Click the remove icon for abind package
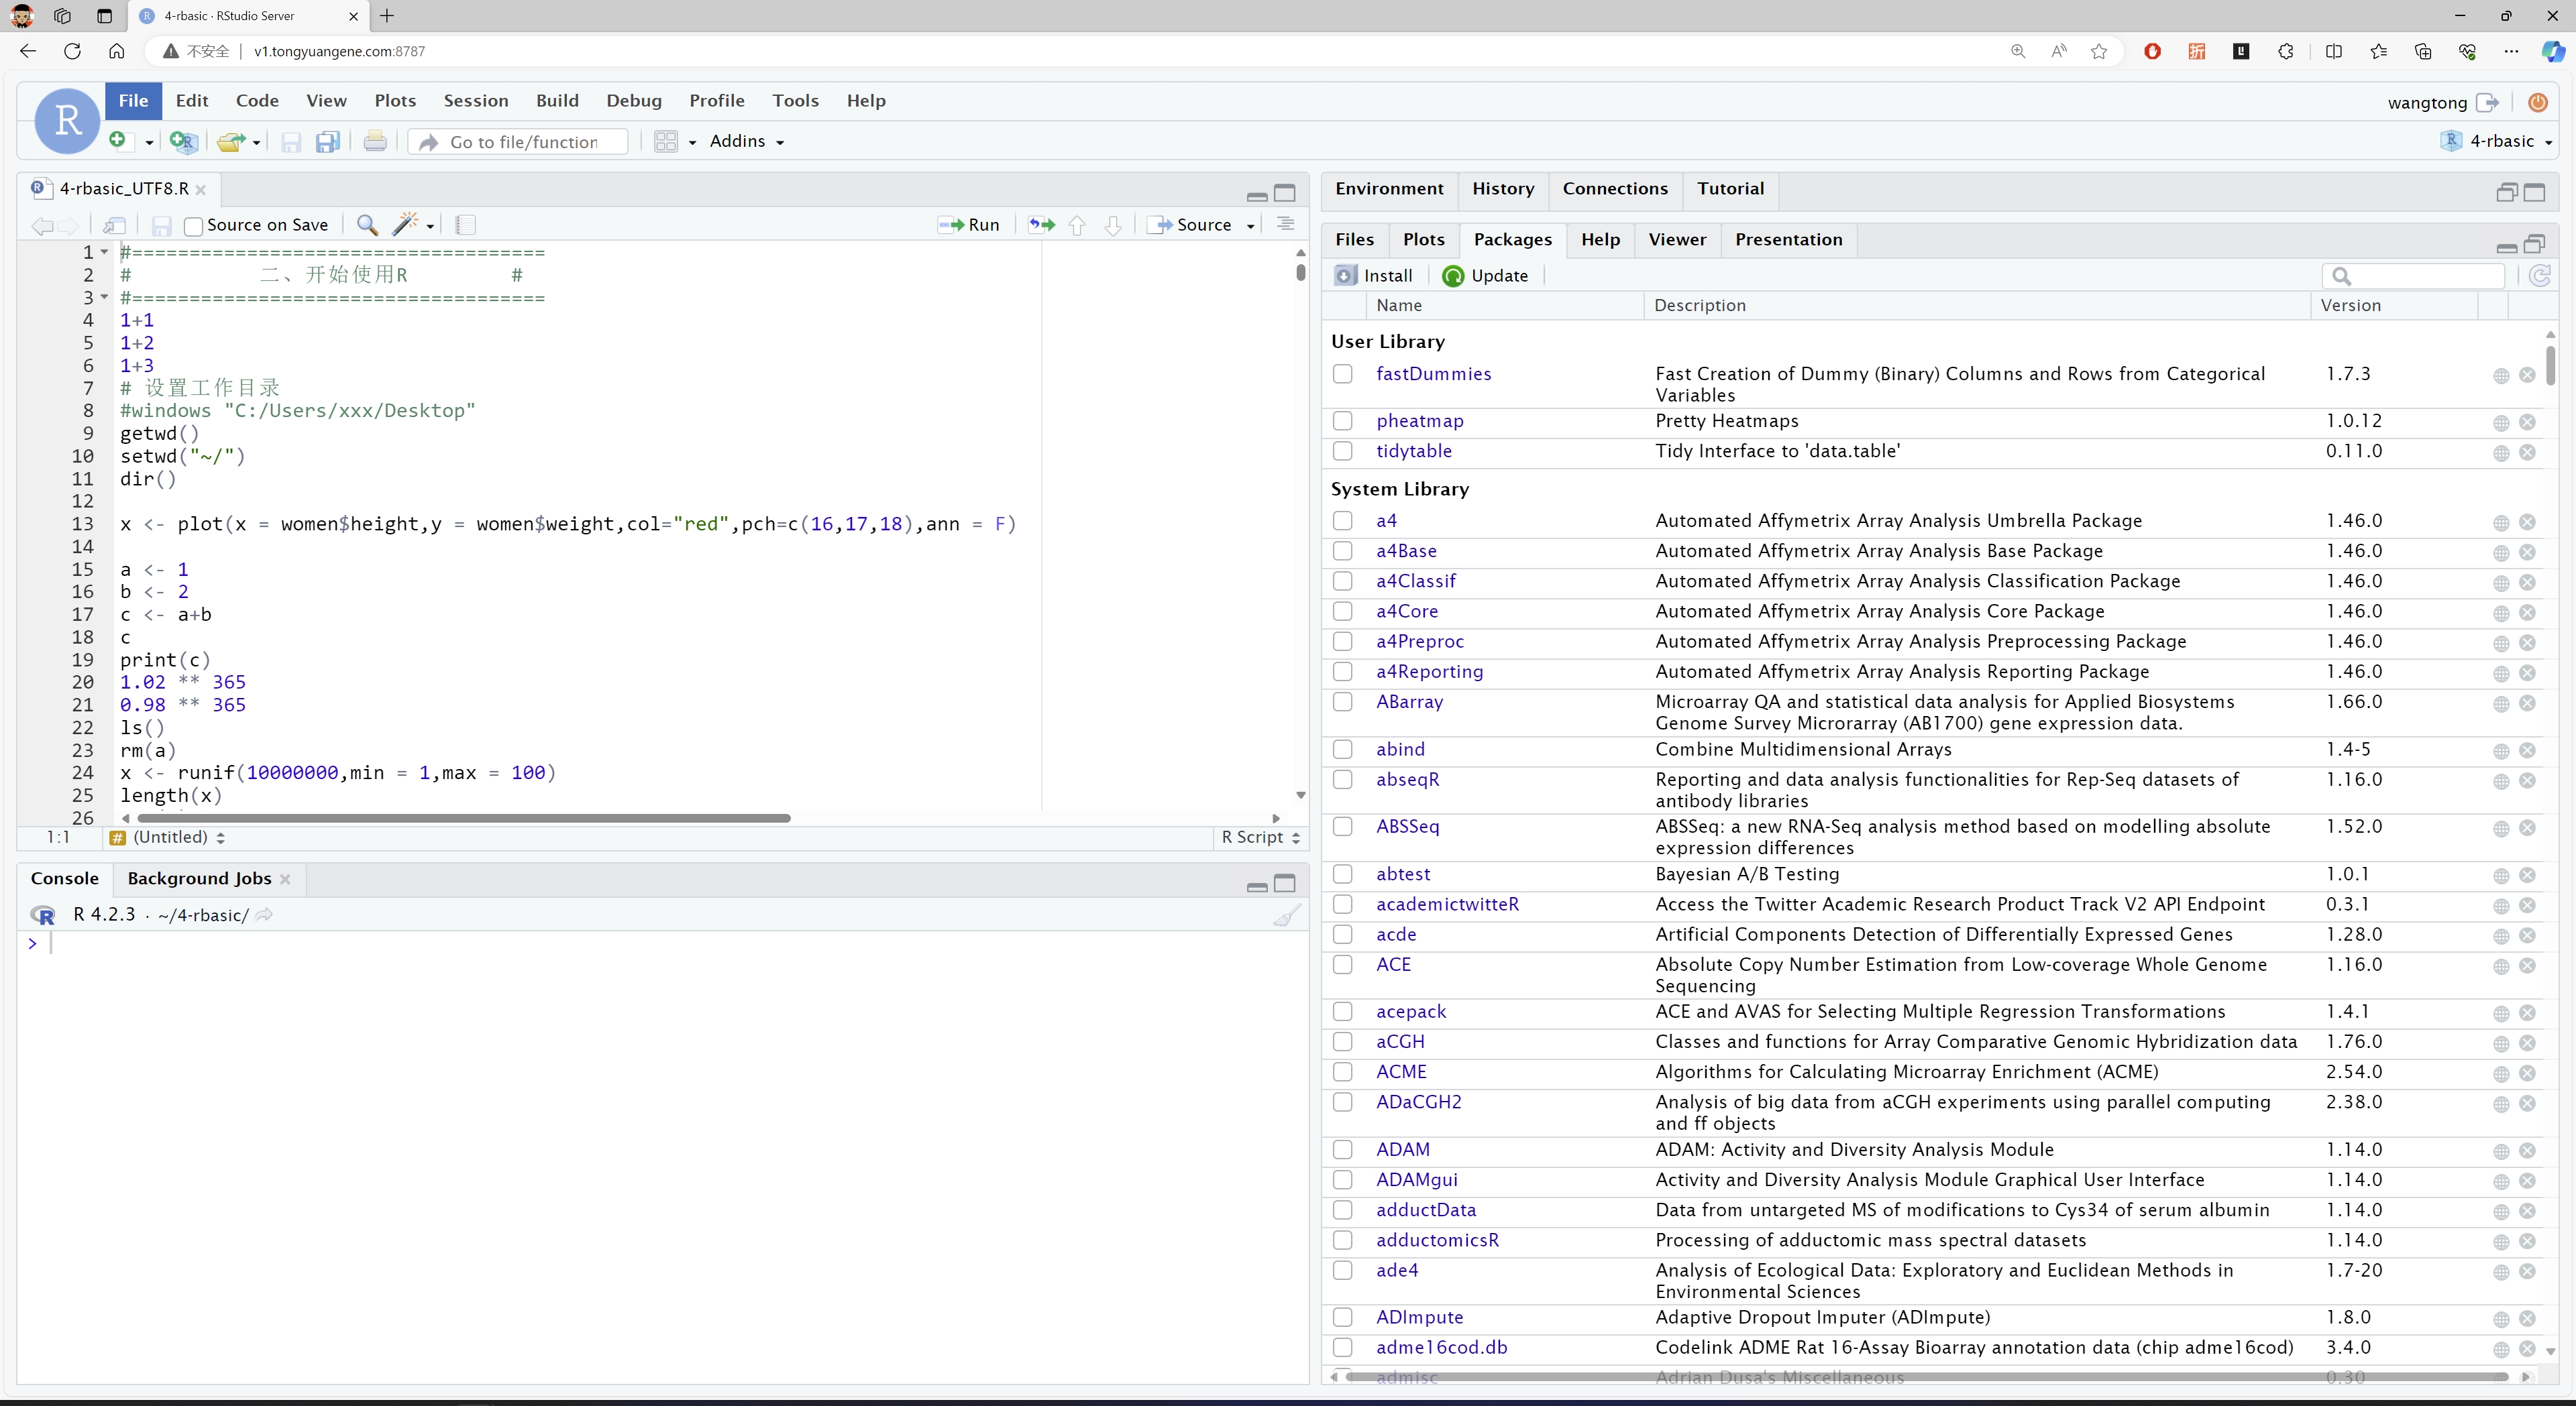 tap(2527, 752)
